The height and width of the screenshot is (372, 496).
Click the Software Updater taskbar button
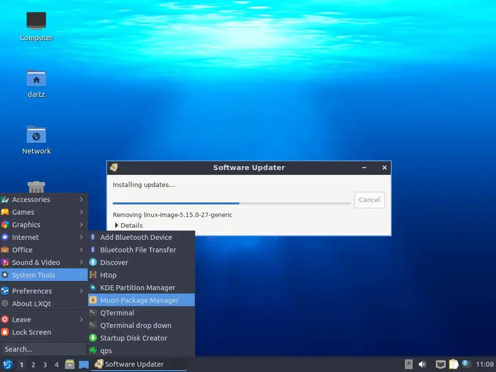click(x=139, y=364)
